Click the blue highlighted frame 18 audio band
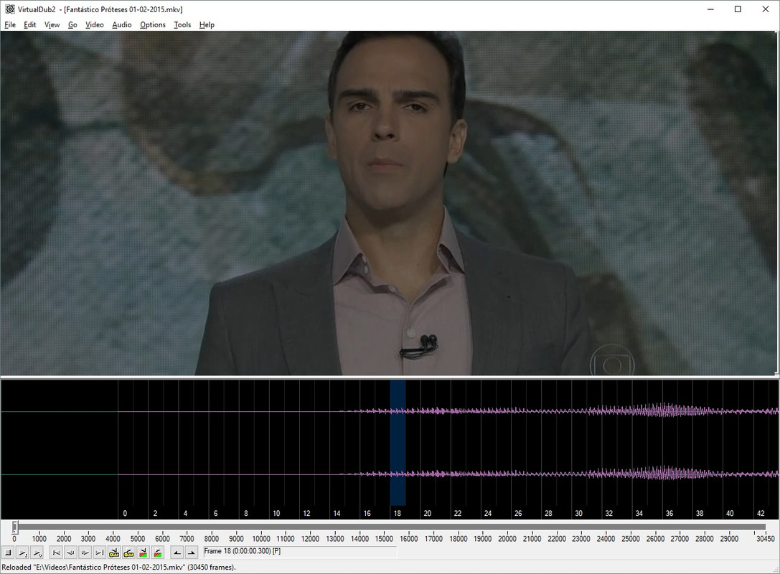The width and height of the screenshot is (780, 574). [398, 443]
